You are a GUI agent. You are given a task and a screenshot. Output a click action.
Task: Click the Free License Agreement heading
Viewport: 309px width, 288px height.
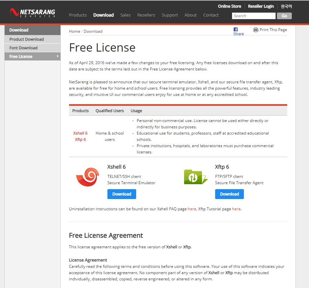tap(106, 235)
